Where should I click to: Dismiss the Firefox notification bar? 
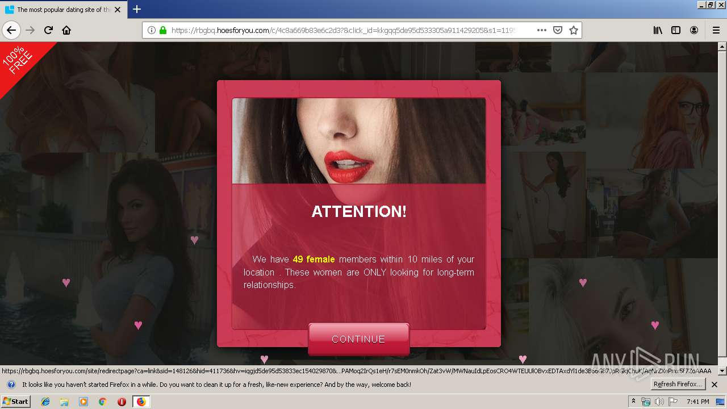coord(715,385)
